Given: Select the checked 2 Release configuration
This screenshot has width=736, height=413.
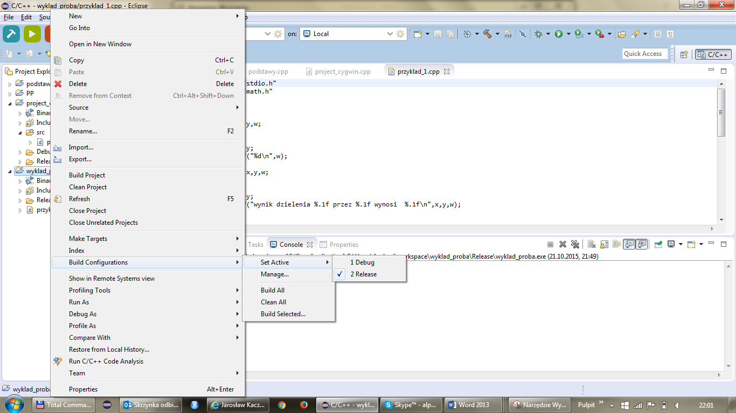Looking at the screenshot, I should tap(369, 274).
